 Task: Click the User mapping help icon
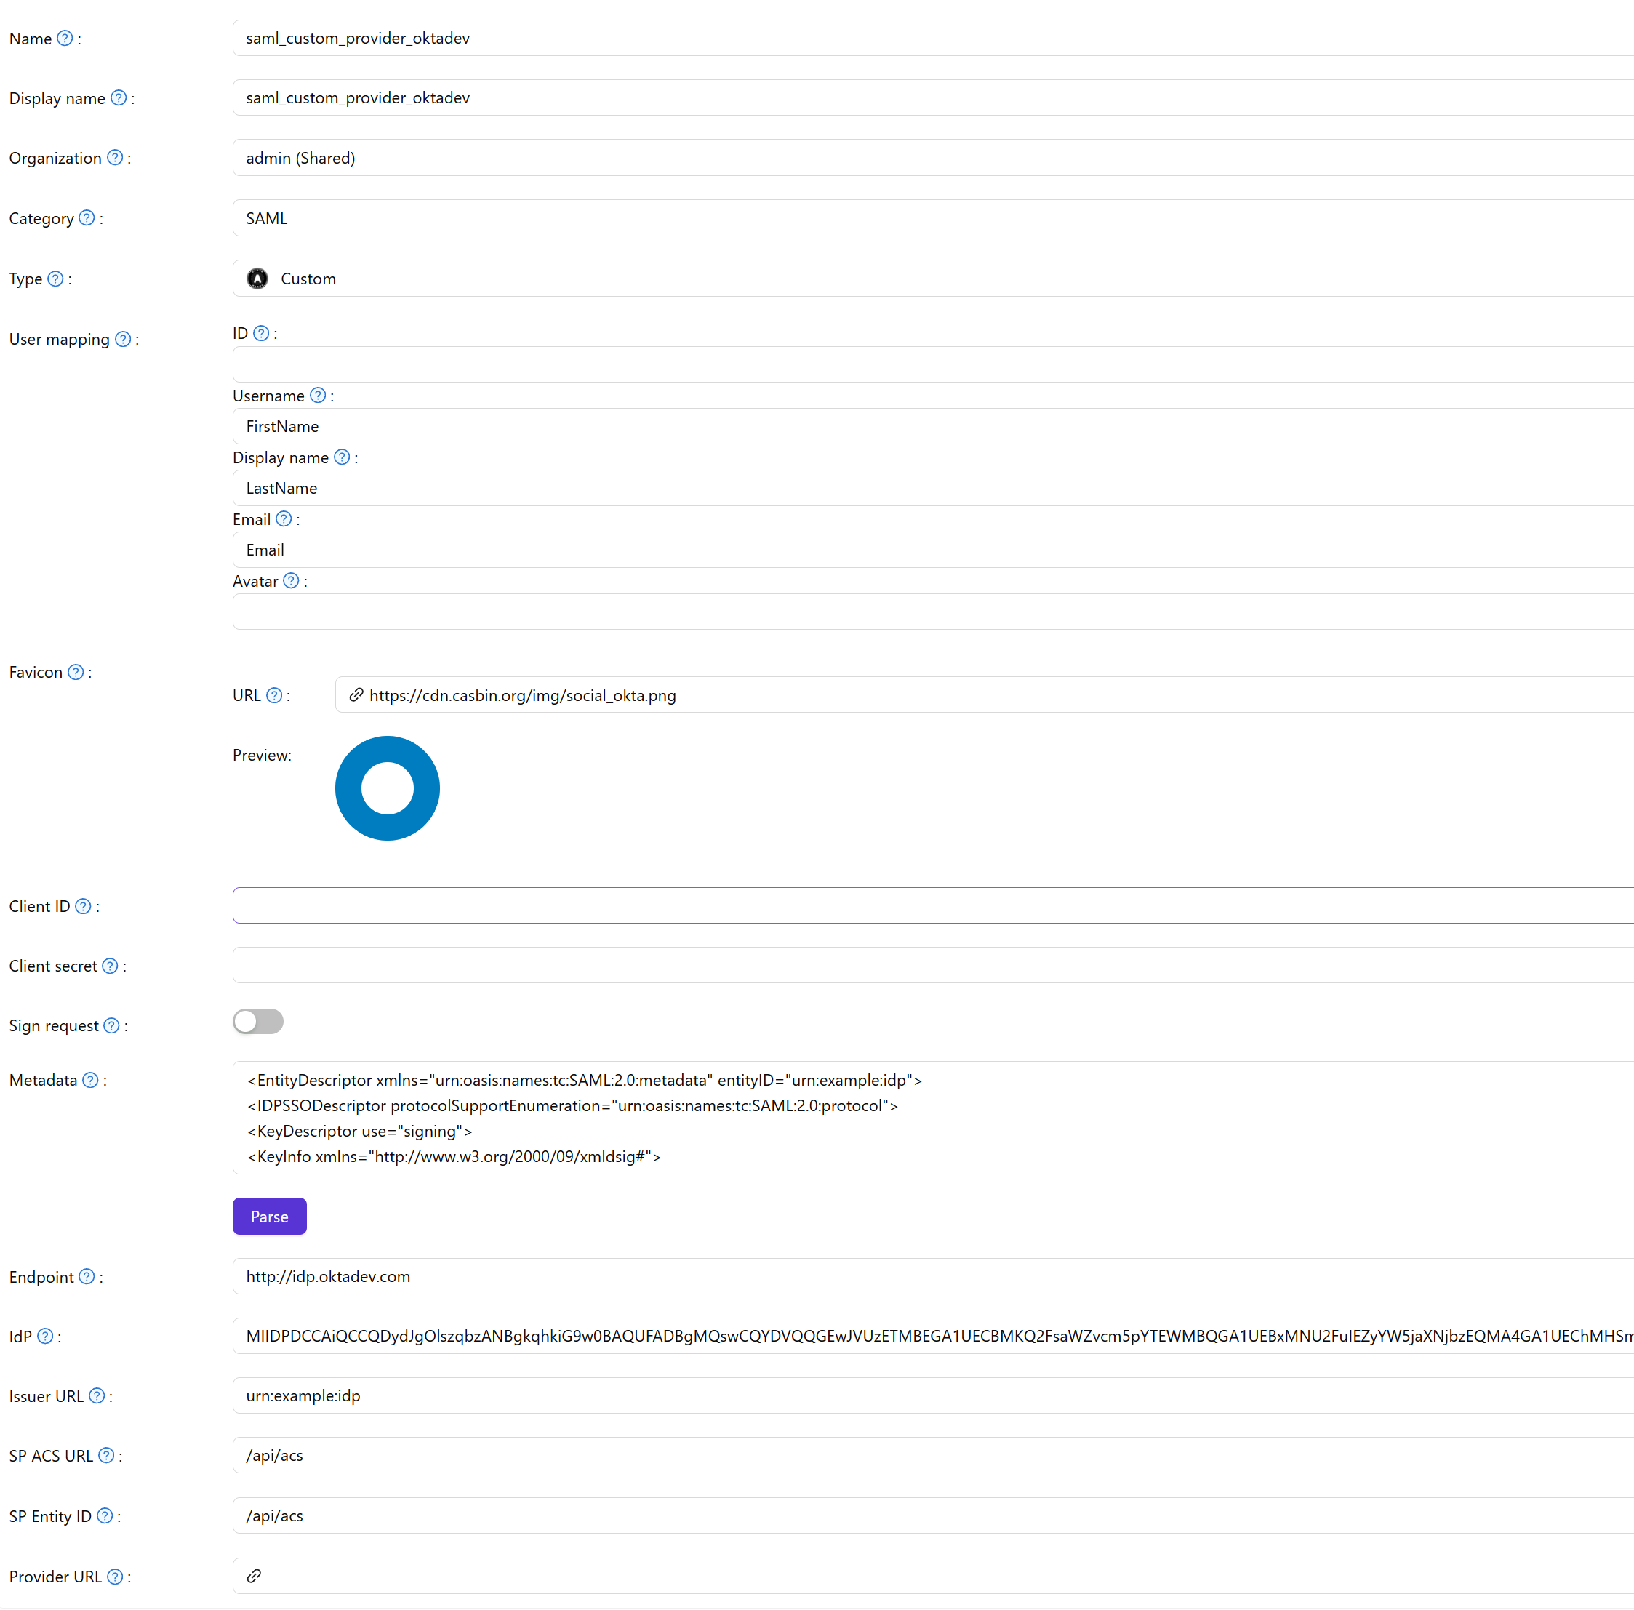click(124, 339)
